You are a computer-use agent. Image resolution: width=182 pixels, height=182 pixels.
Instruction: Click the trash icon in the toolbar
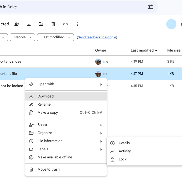point(53,24)
